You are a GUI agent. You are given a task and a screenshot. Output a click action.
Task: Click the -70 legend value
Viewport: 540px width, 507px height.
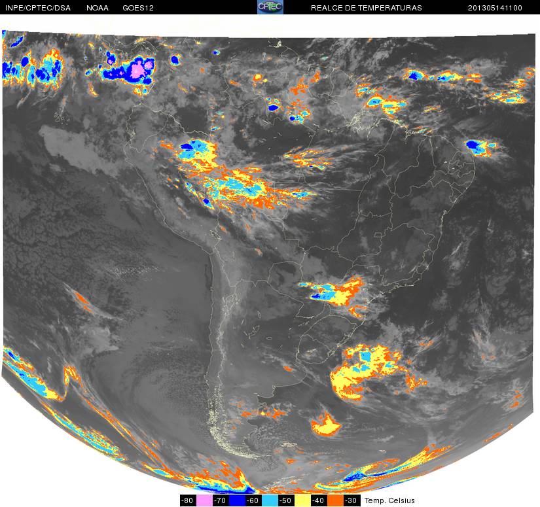point(221,500)
